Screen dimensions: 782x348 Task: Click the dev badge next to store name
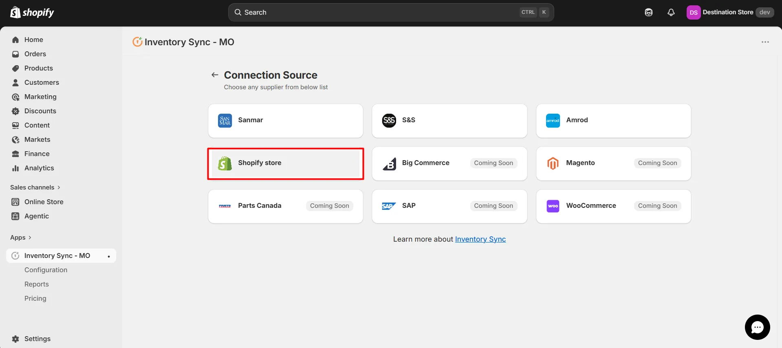tap(765, 12)
